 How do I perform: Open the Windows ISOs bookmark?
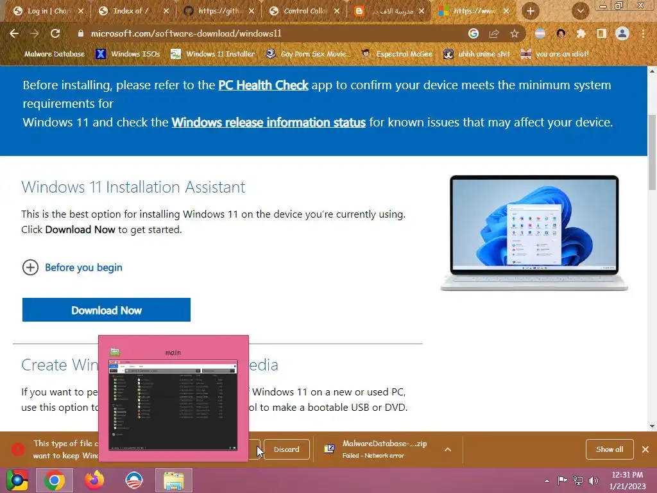128,54
